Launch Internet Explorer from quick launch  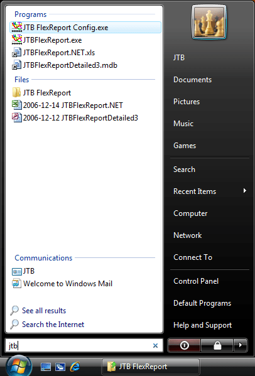coord(75,367)
